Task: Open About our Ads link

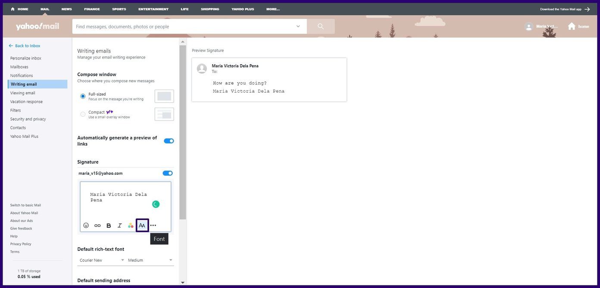Action: (22, 221)
